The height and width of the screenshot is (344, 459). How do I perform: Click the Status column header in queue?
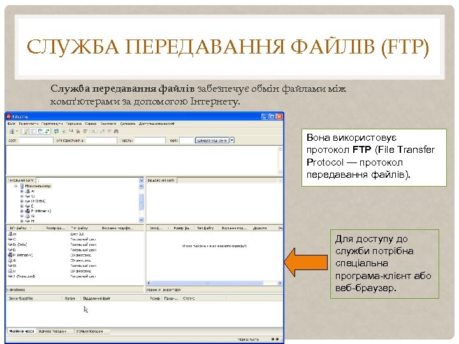(203, 298)
